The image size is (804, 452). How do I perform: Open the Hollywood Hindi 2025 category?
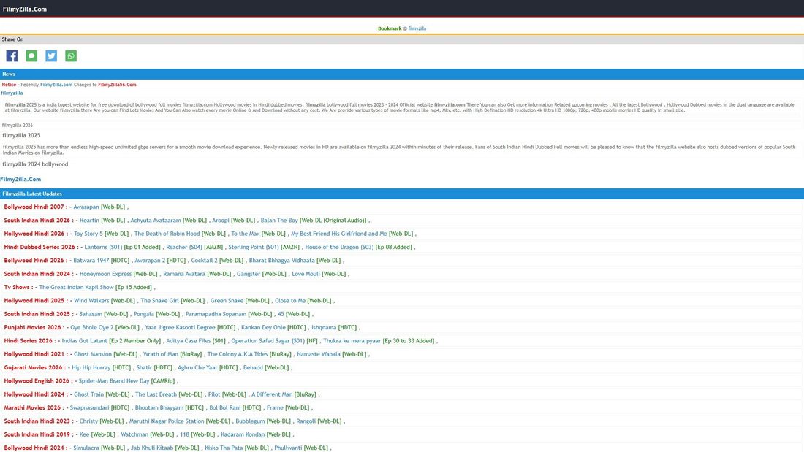[34, 301]
